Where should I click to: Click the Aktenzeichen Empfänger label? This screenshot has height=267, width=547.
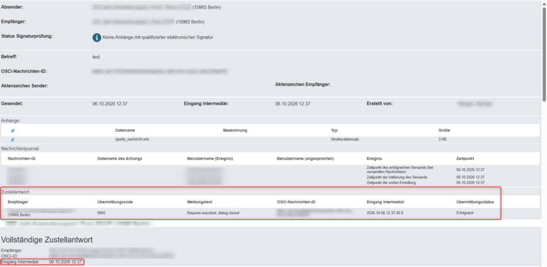[x=303, y=85]
